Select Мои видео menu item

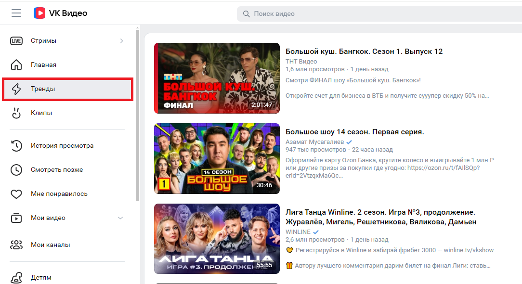pyautogui.click(x=48, y=218)
